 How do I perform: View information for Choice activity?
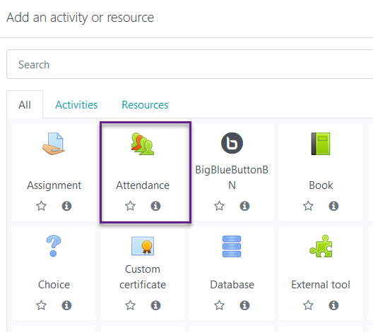[66, 305]
